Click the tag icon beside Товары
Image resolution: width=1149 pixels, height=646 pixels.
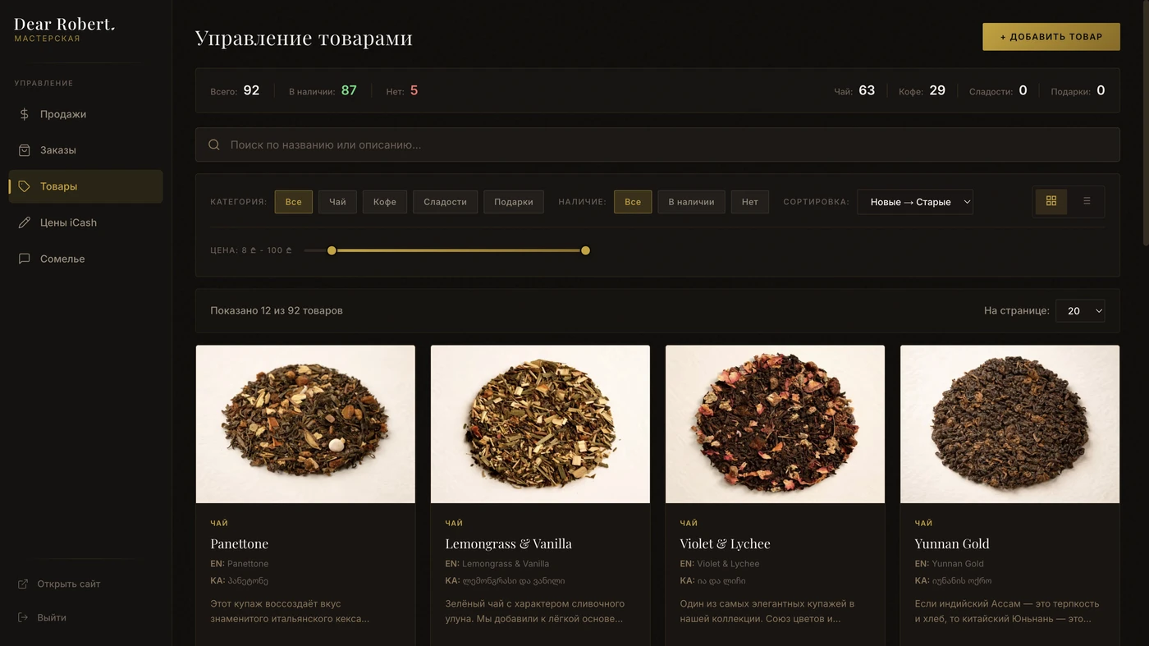pyautogui.click(x=25, y=186)
